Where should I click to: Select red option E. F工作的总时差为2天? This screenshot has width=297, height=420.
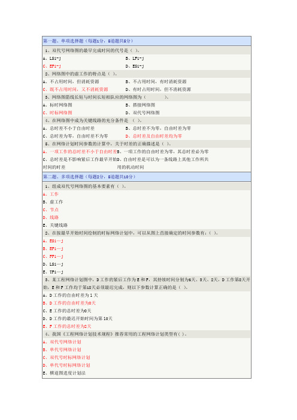click(67, 326)
